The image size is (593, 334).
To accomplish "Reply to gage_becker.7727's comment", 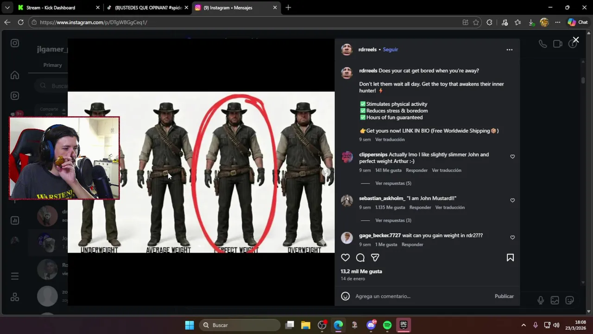I will [412, 244].
